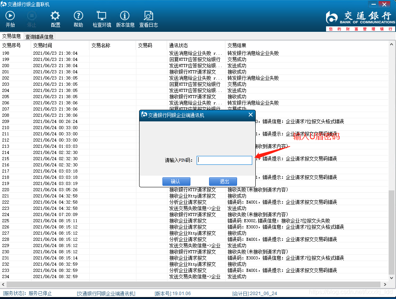The width and height of the screenshot is (396, 299).
Task: Click the 停止 (Stop) toolbar icon
Action: 31,19
